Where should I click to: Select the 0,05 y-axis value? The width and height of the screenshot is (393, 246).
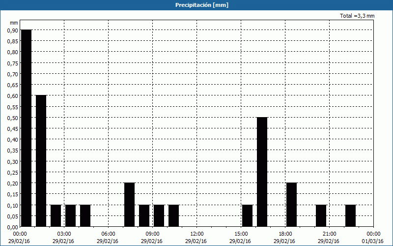pos(13,216)
